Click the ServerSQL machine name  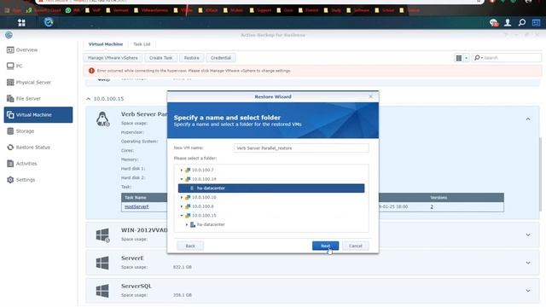[136, 287]
